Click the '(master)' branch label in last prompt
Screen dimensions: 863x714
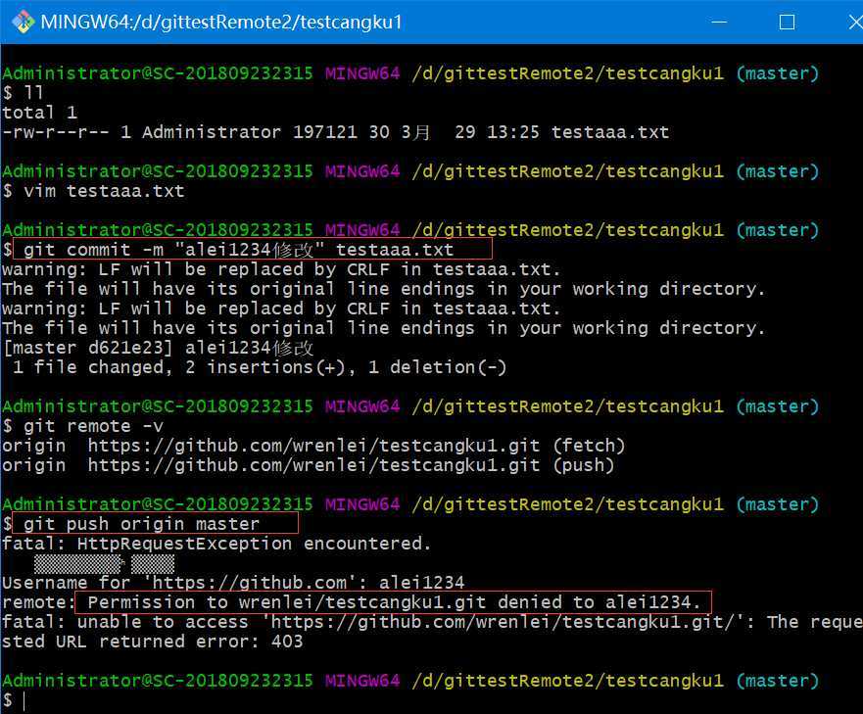pyautogui.click(x=778, y=681)
